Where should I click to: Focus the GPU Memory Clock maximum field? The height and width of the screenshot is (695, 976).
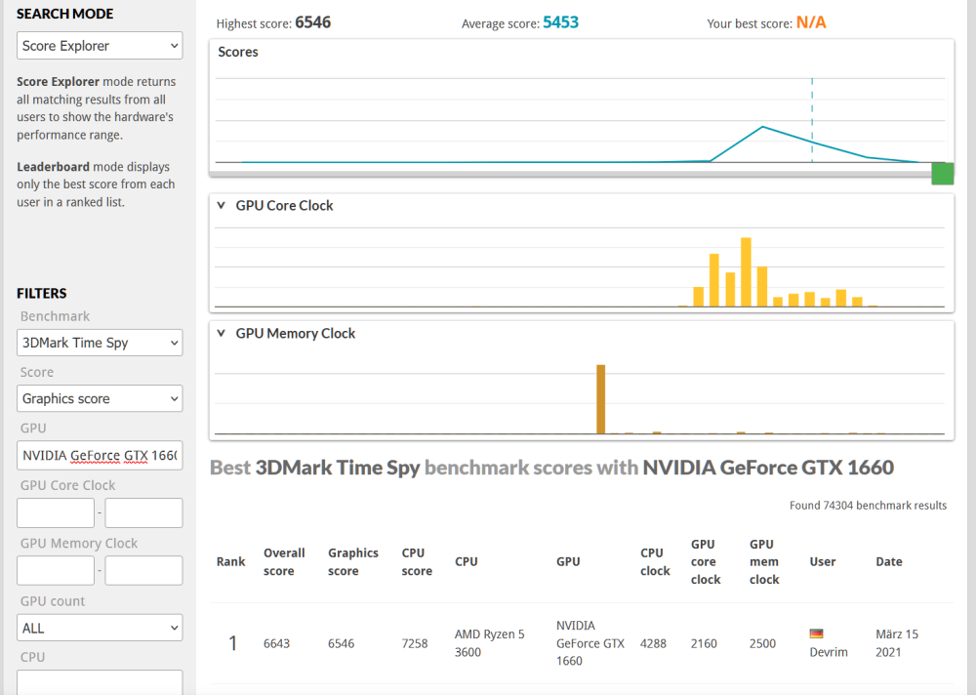pos(143,570)
